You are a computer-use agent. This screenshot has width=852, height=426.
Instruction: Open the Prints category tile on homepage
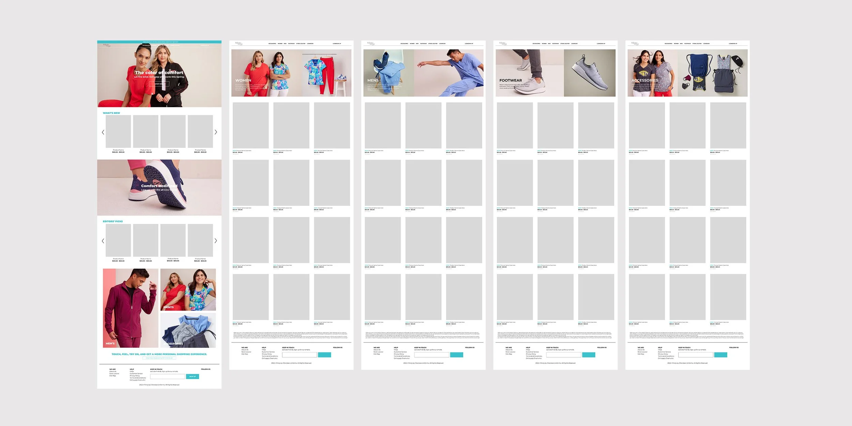pyautogui.click(x=188, y=289)
